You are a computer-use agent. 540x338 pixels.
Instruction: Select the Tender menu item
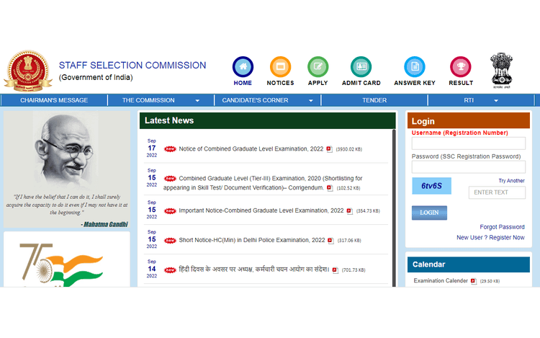[374, 101]
